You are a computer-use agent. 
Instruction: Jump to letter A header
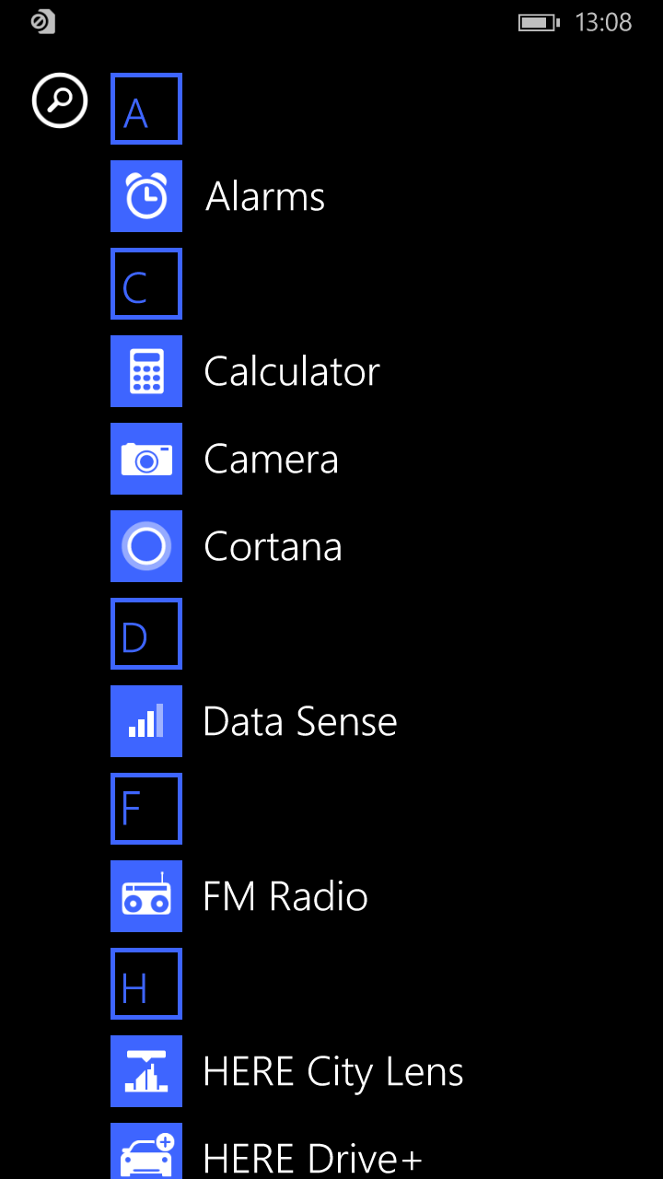point(146,109)
